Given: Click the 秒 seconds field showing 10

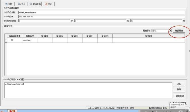Looking at the screenshot, I should tap(156, 21).
